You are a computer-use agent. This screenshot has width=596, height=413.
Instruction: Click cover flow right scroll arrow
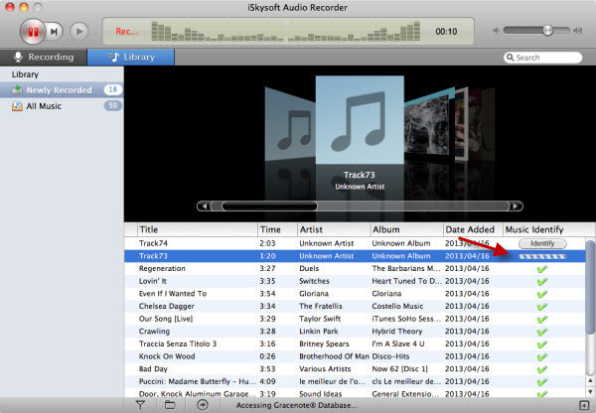(516, 206)
